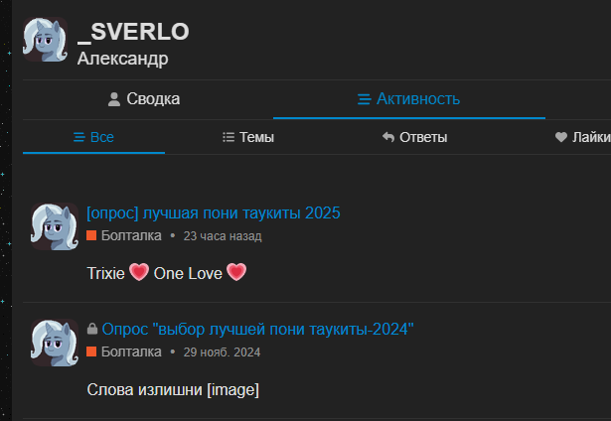Open the Лайки activity filter
The width and height of the screenshot is (611, 421).
click(x=590, y=137)
